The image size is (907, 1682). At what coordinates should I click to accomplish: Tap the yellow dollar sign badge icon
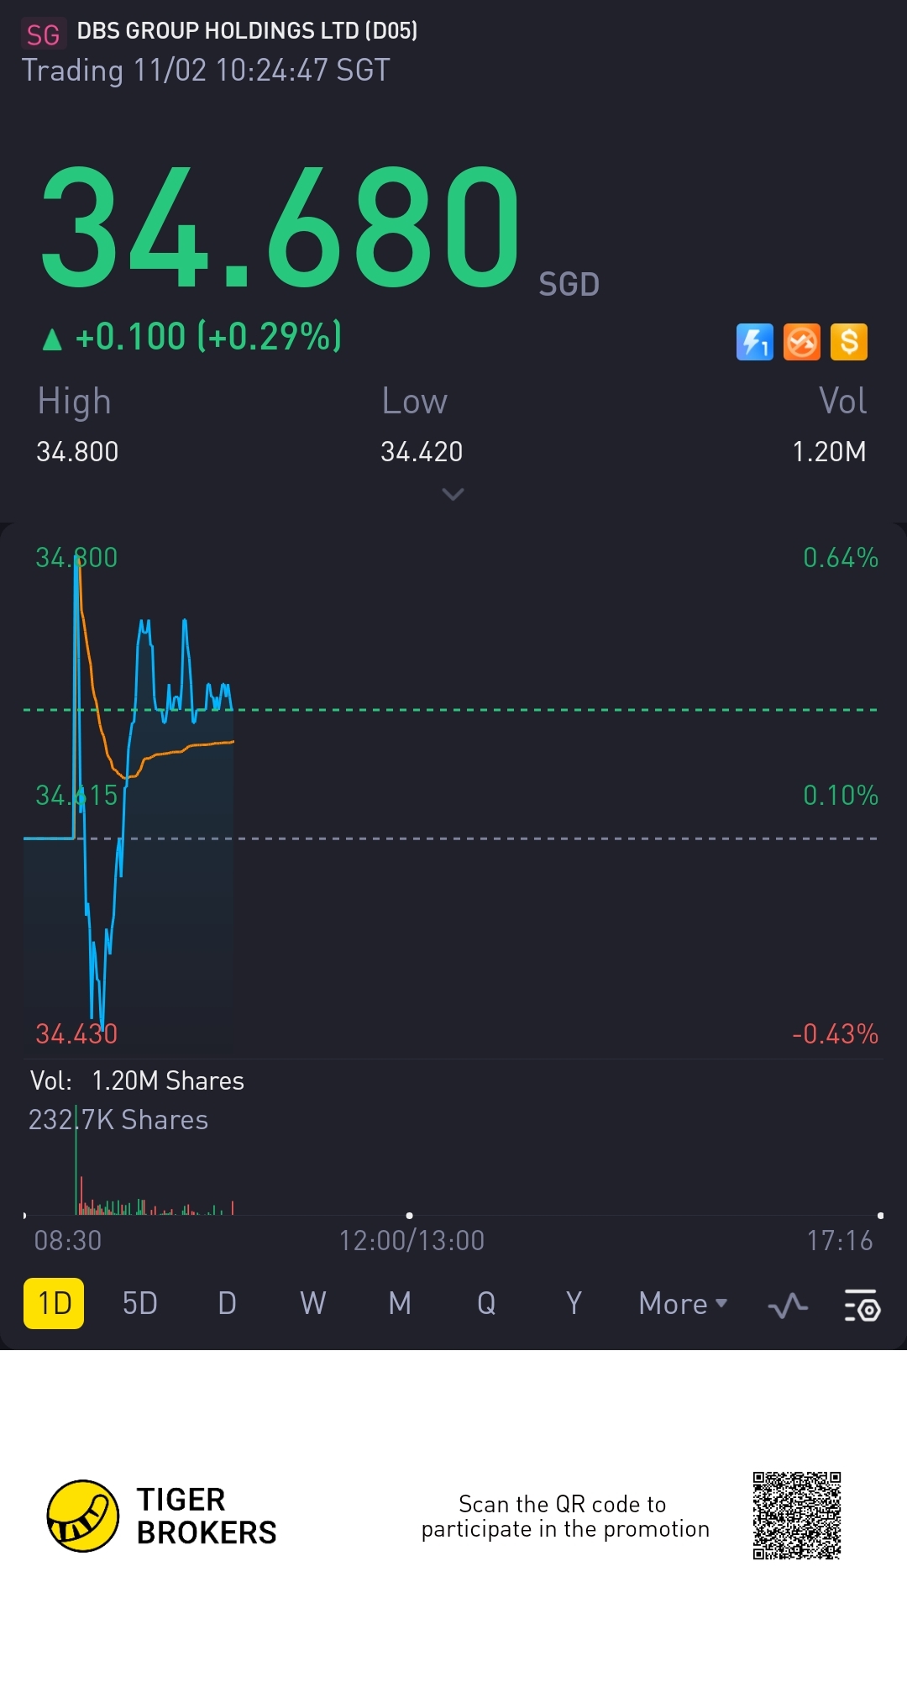pos(849,342)
